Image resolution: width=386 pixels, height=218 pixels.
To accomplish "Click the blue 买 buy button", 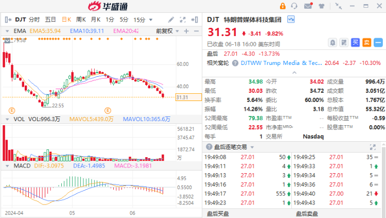I will click(355, 43).
